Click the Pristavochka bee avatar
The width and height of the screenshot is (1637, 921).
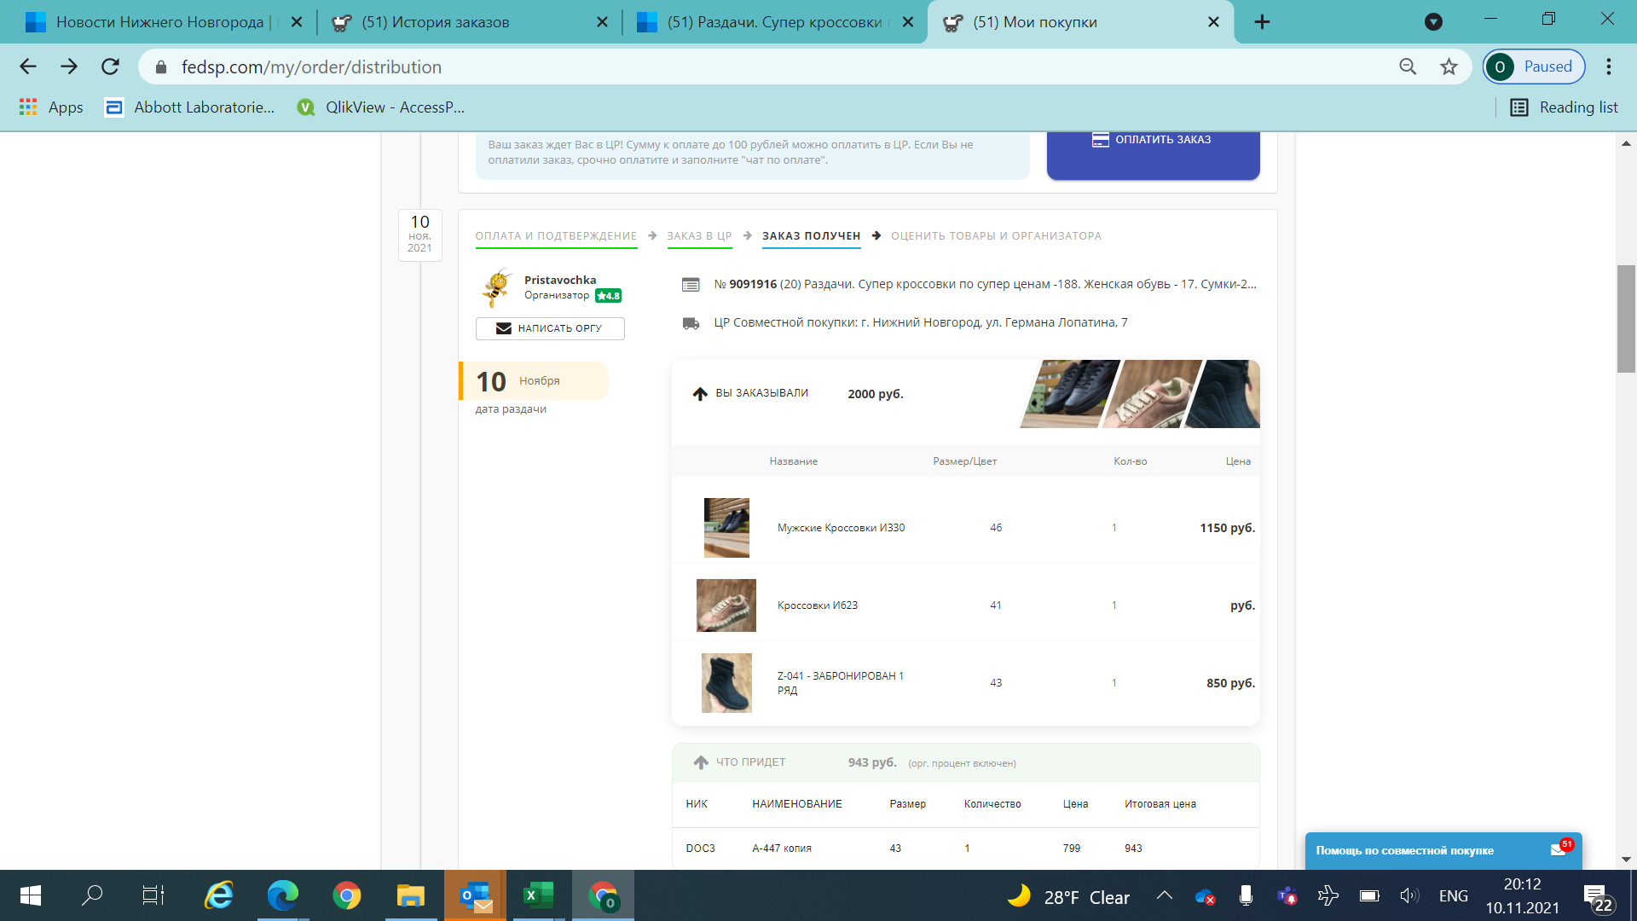tap(497, 288)
